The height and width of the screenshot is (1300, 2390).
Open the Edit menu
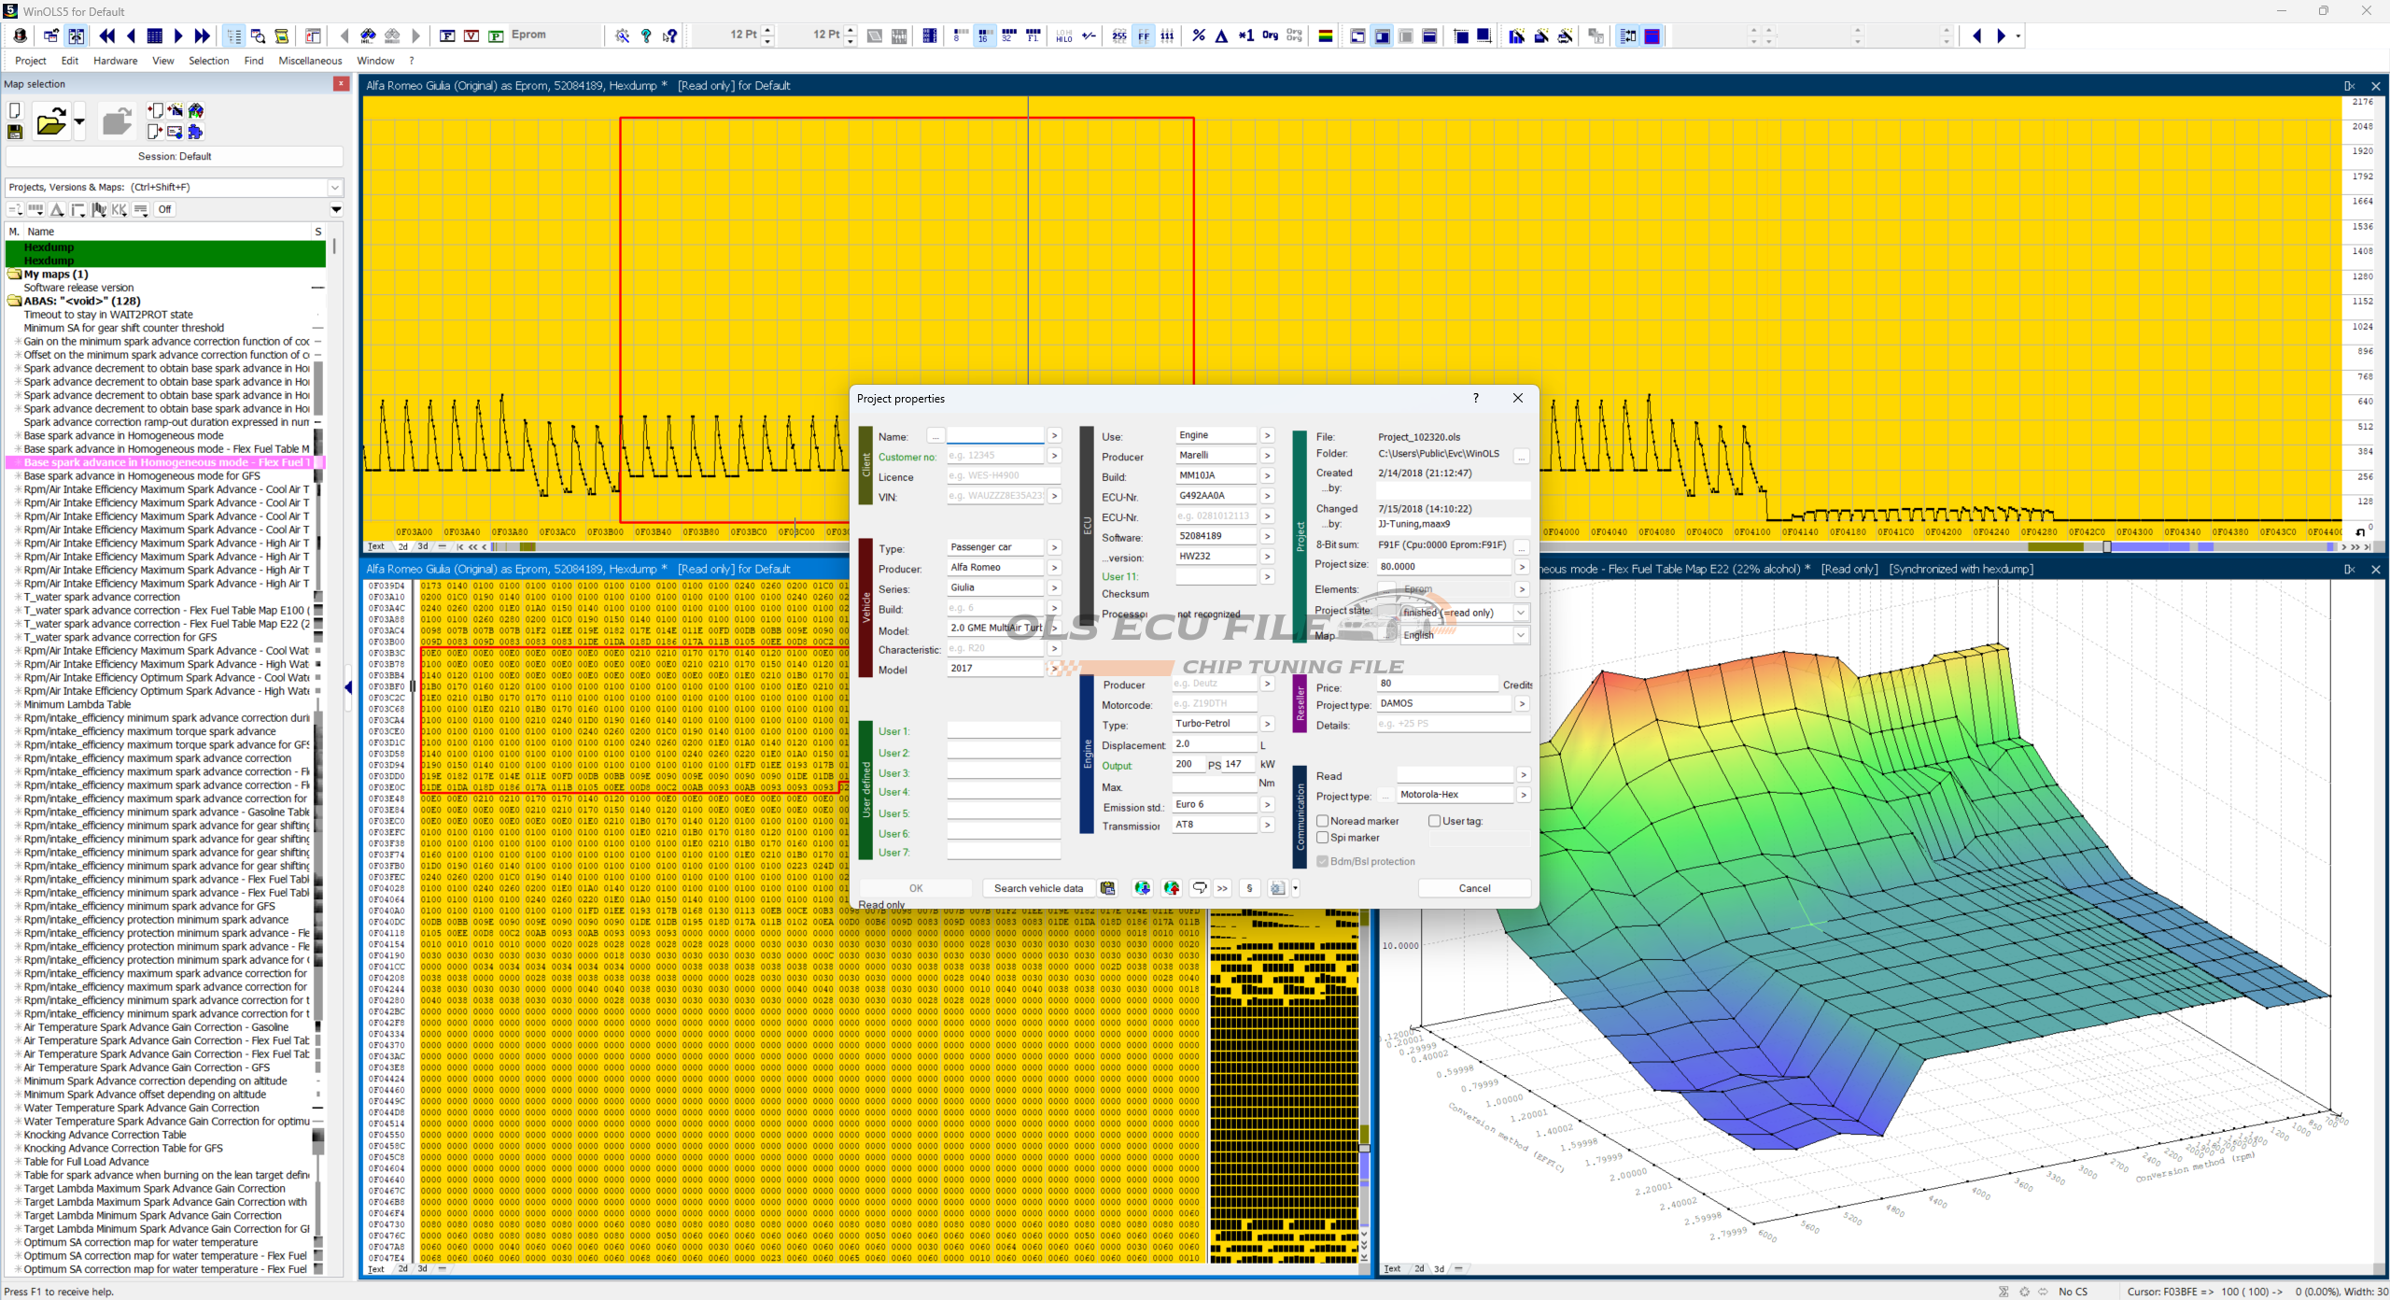pyautogui.click(x=70, y=61)
